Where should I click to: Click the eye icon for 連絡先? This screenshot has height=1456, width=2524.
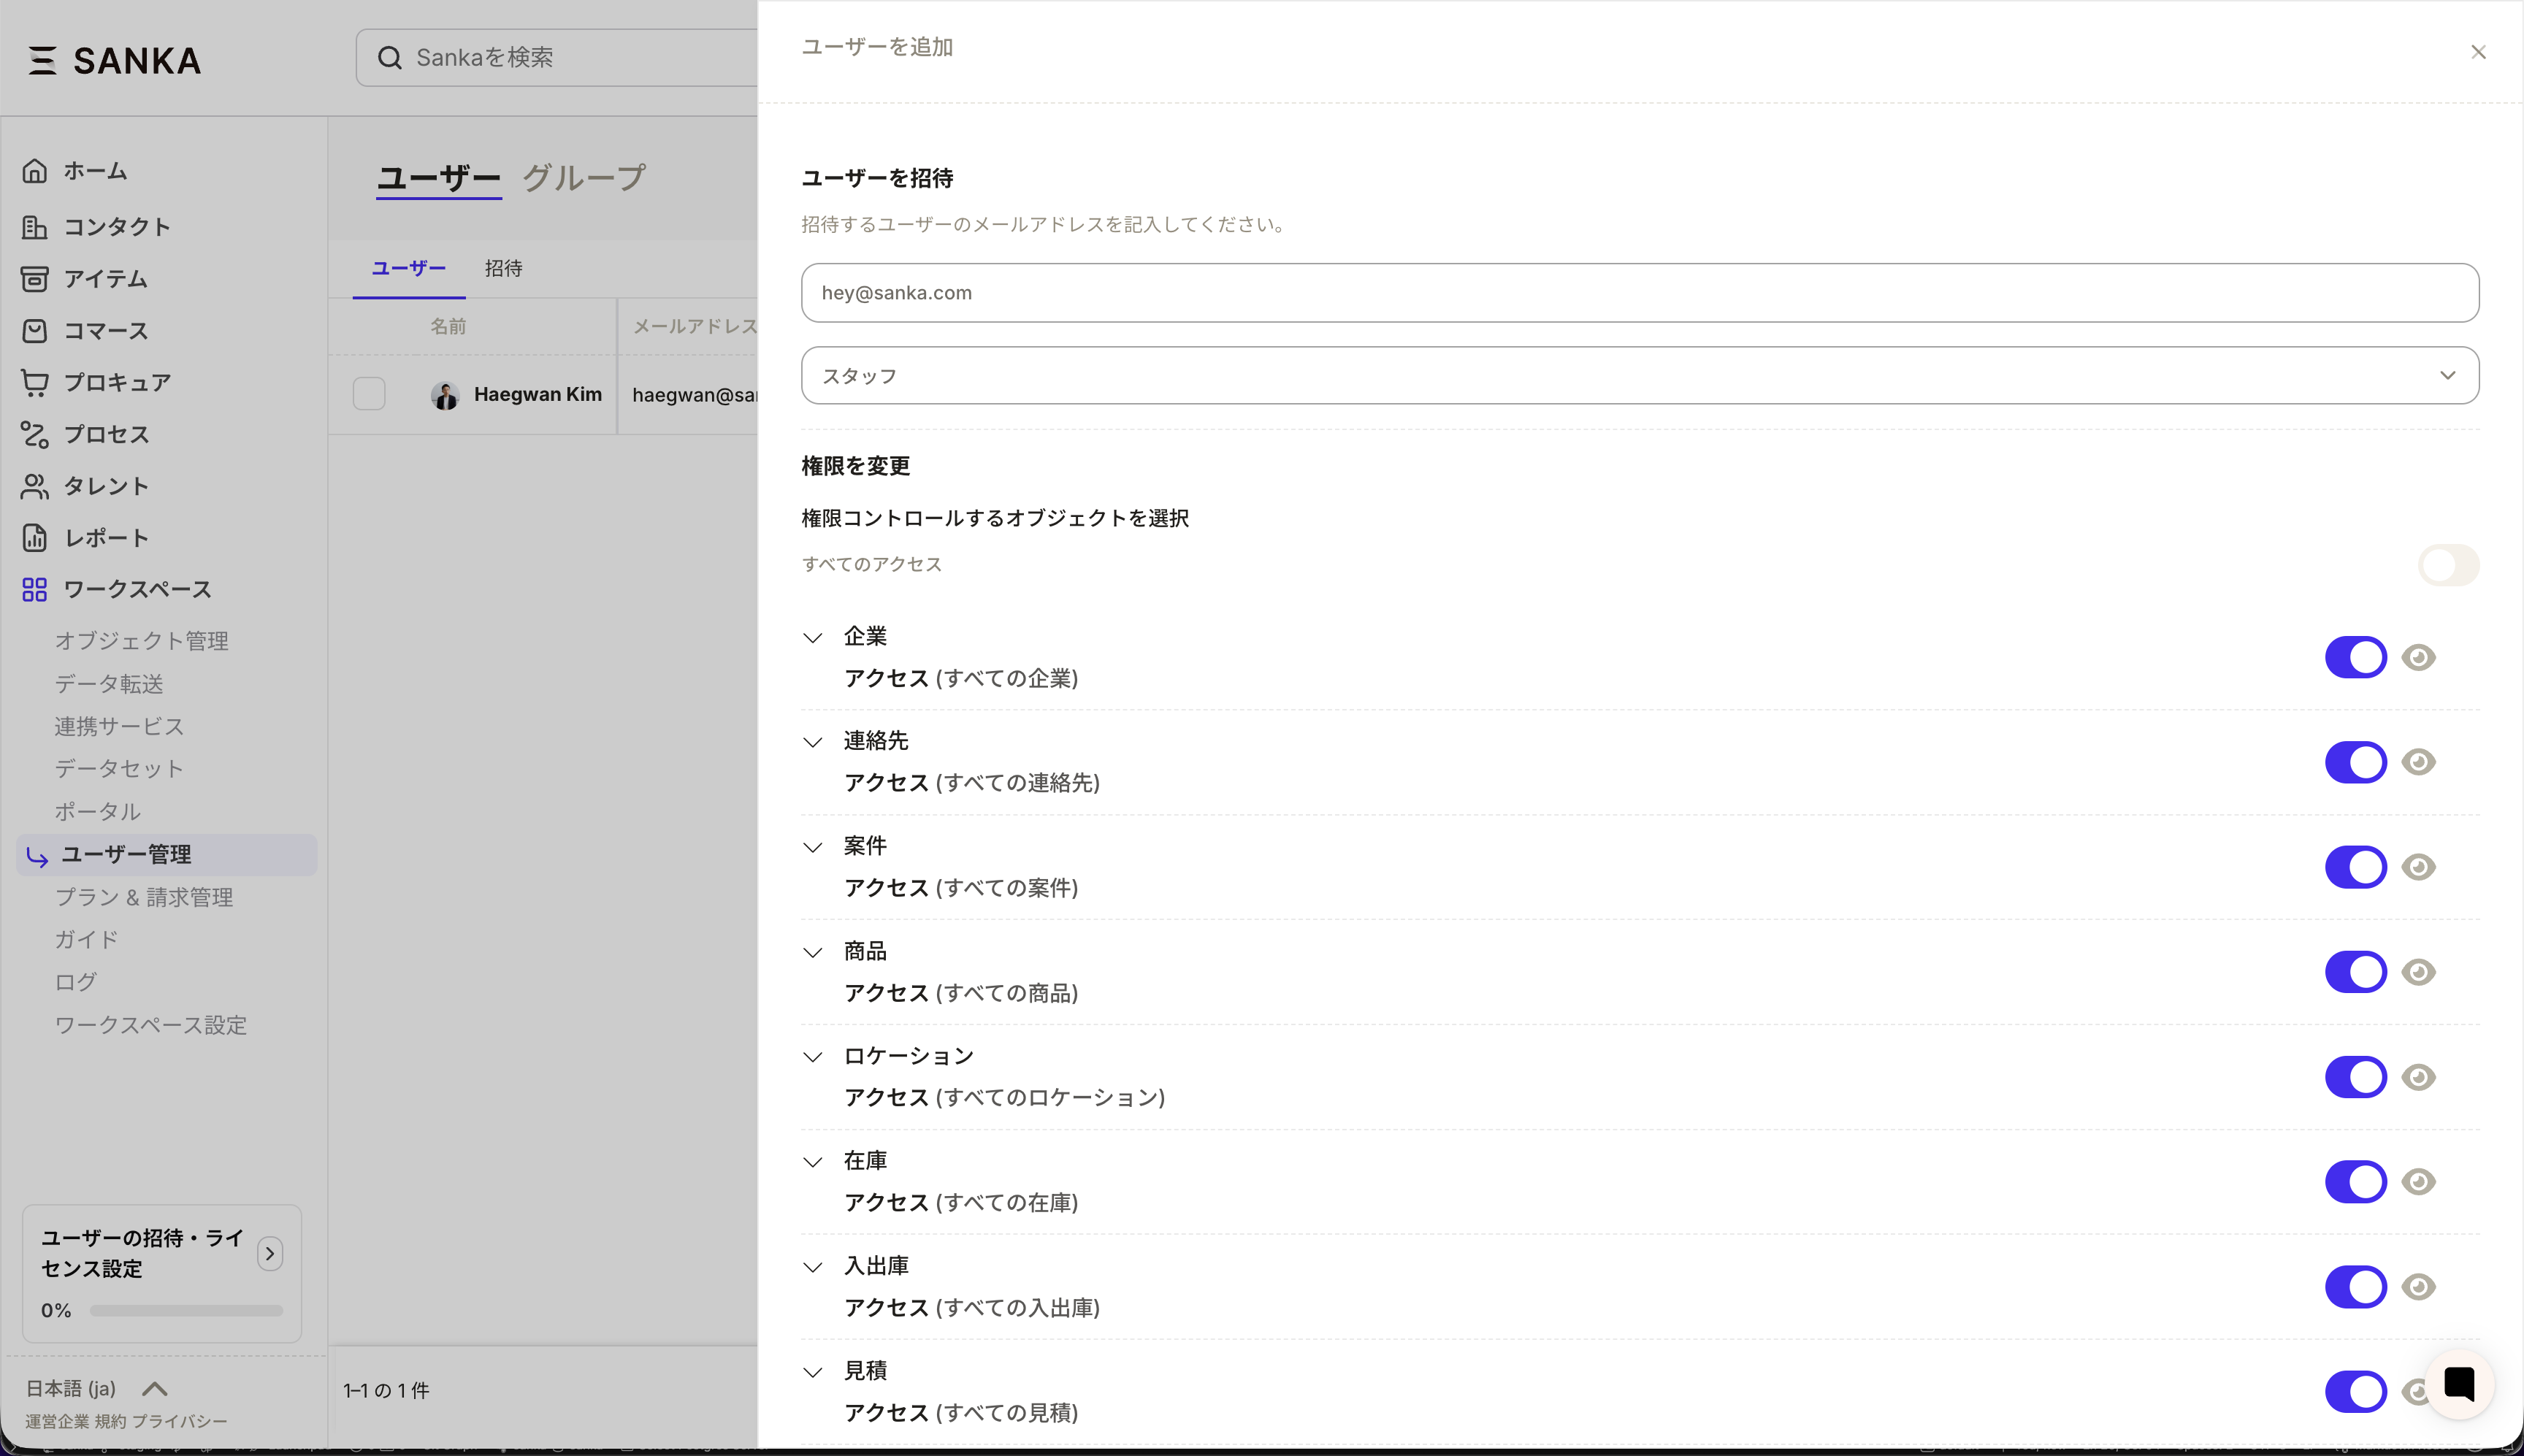2418,762
